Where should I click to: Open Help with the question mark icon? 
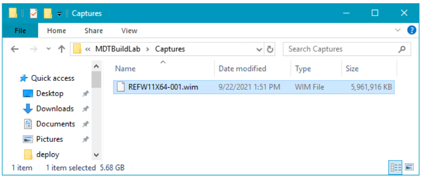(x=411, y=30)
